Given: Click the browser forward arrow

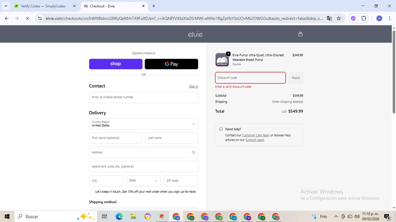Looking at the screenshot, I should pos(17,18).
